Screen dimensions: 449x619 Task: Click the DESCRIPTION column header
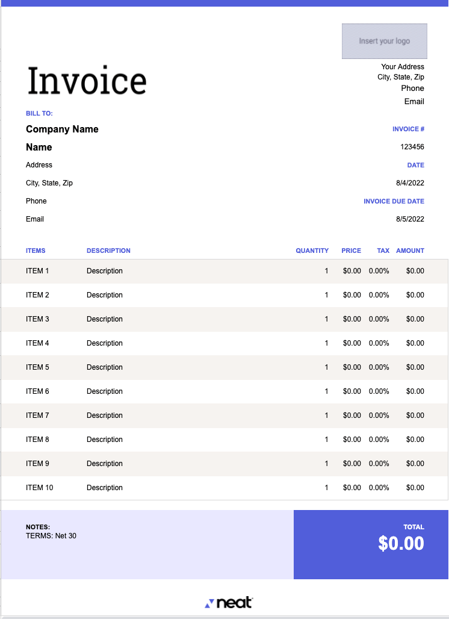pyautogui.click(x=108, y=250)
